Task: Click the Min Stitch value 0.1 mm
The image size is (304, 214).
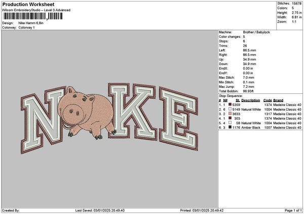Action: click(248, 82)
